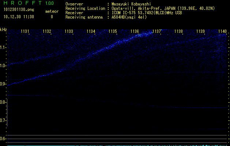Click the 0.6 frequency axis label
The image size is (230, 146).
tap(3, 139)
